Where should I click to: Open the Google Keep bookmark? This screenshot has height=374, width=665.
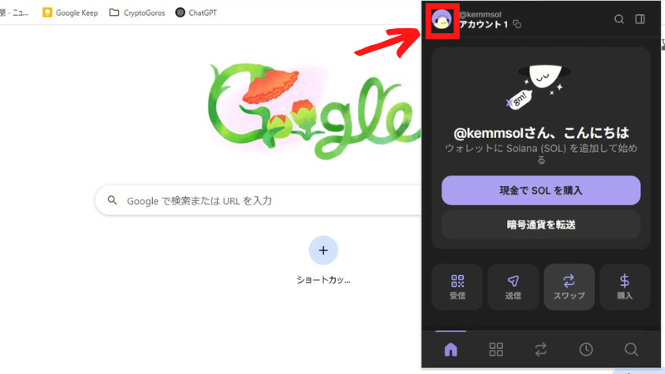coord(71,12)
